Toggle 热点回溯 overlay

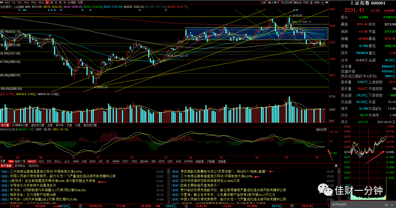point(287,2)
